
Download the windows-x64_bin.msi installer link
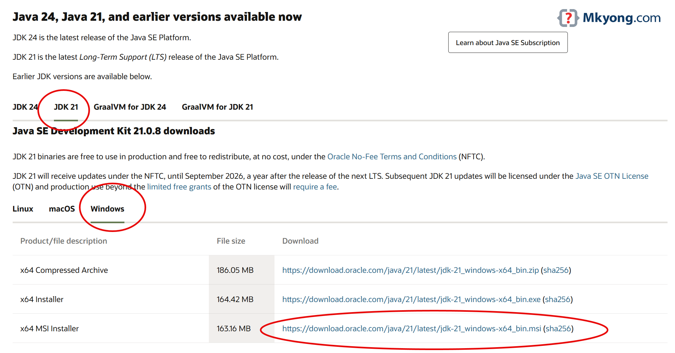tap(412, 329)
